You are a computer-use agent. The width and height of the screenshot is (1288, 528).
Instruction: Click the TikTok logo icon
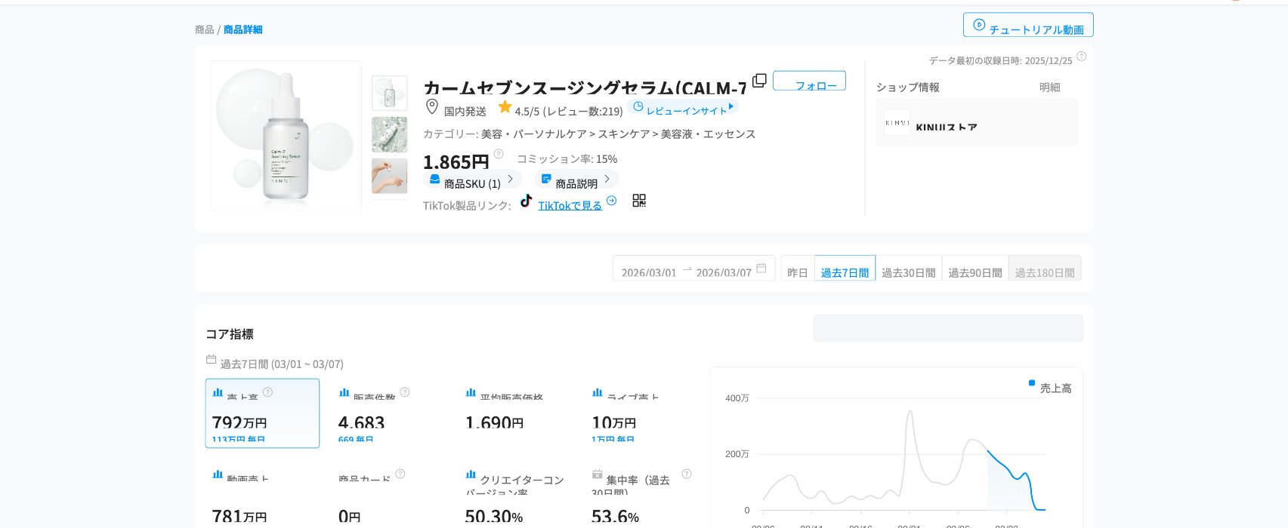pos(527,201)
